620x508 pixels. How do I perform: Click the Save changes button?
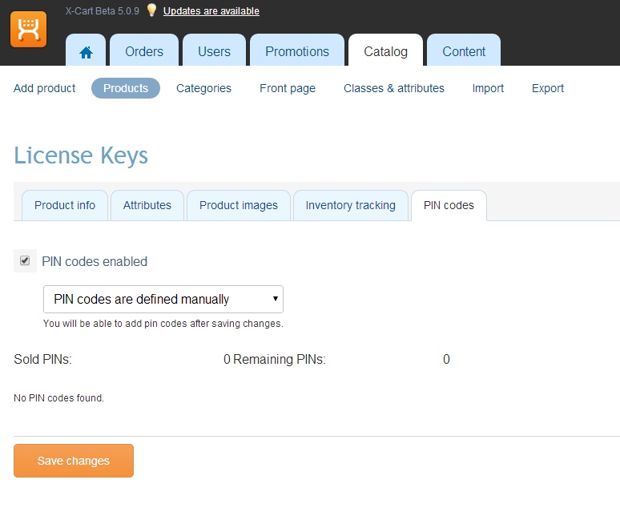pyautogui.click(x=74, y=461)
